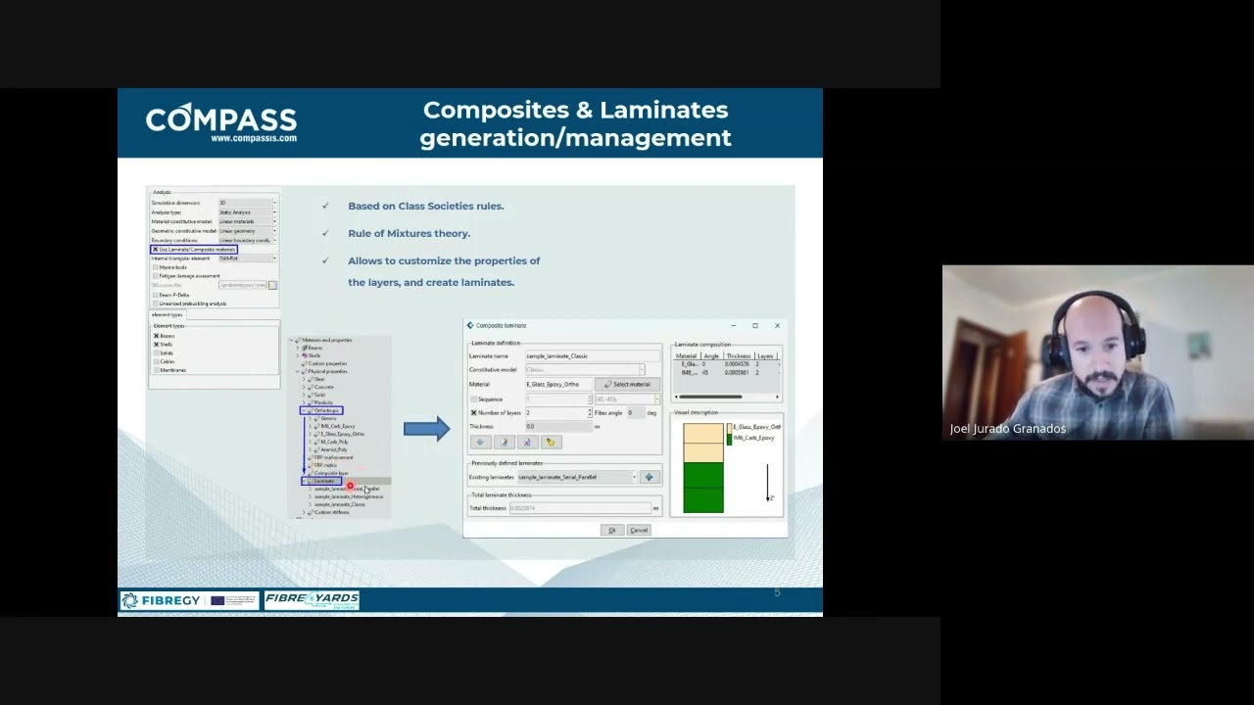The image size is (1254, 705).
Task: Enable the Sequence checkbox
Action: tap(473, 399)
